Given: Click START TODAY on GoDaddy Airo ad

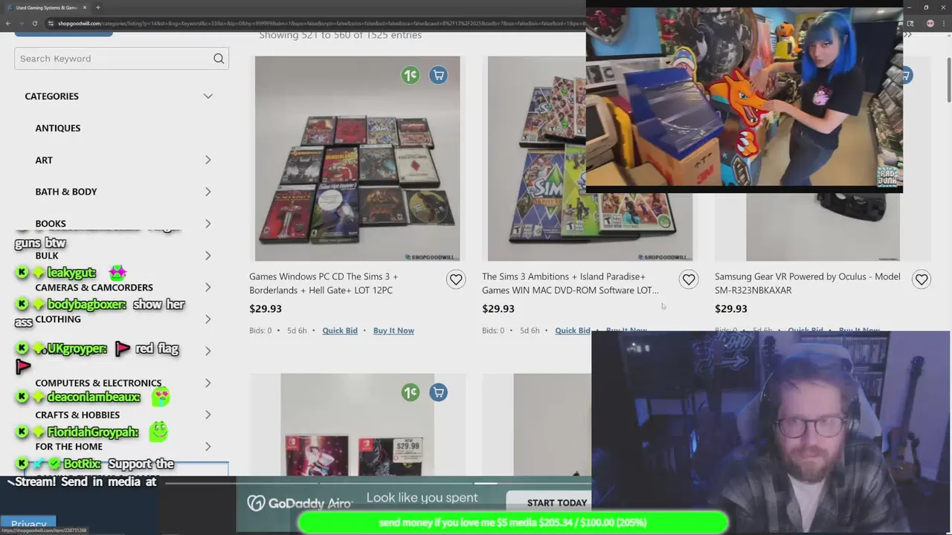Looking at the screenshot, I should [557, 503].
